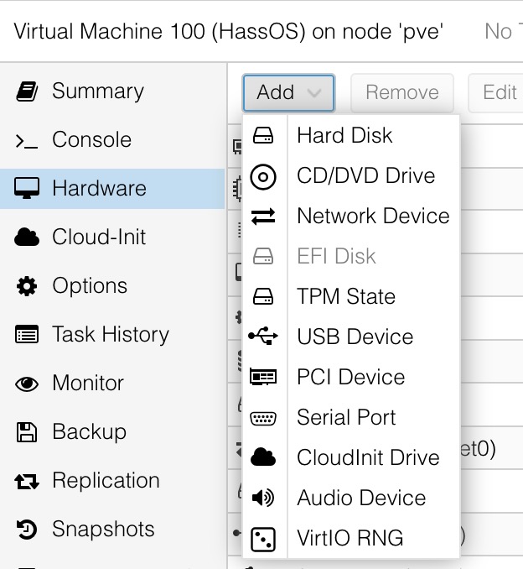Choose CD/DVD Drive from Add menu
This screenshot has width=523, height=569.
pos(351,175)
